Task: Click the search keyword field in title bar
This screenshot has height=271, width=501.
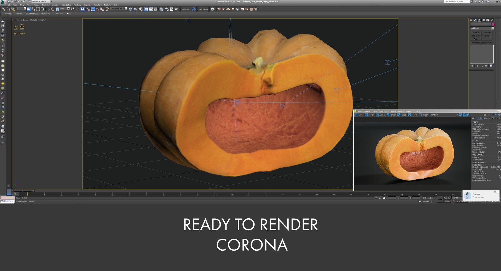Action: tap(457, 2)
